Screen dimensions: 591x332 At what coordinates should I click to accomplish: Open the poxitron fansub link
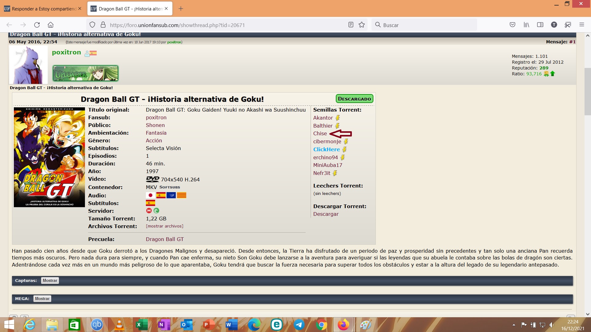(156, 117)
